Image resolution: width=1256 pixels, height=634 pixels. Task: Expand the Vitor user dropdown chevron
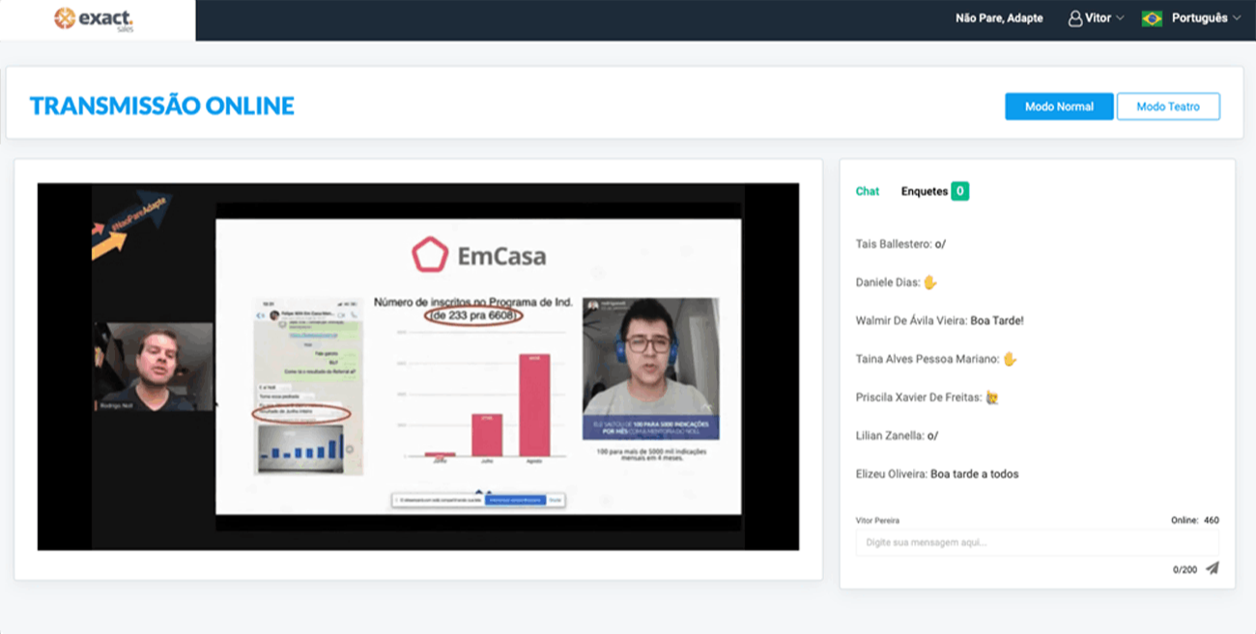[1121, 18]
